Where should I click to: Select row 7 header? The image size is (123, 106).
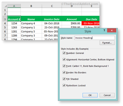click(x=5, y=36)
